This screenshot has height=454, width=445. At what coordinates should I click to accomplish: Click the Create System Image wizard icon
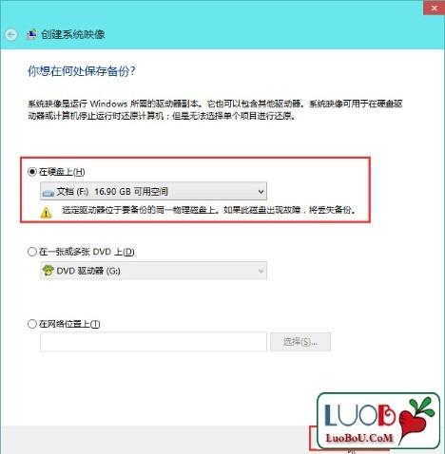pyautogui.click(x=31, y=34)
